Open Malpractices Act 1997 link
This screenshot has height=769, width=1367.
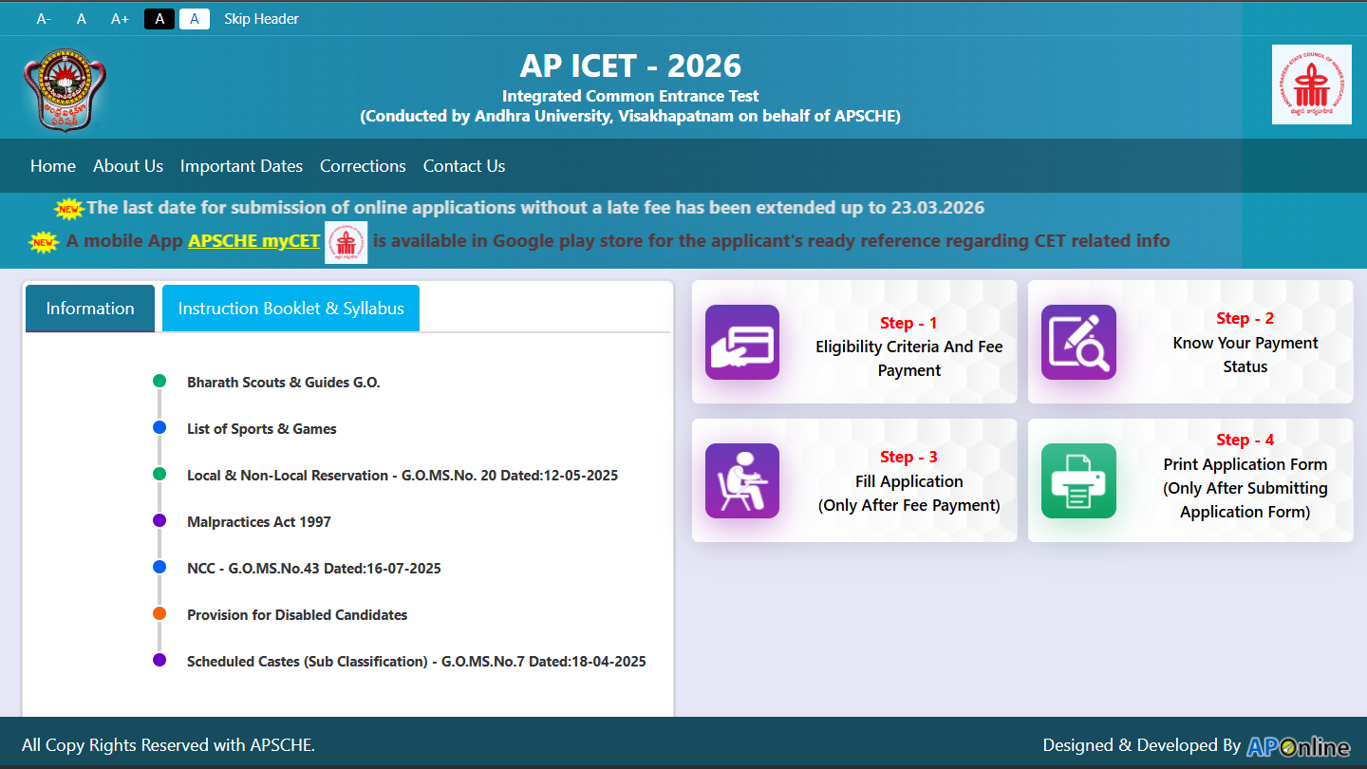[x=259, y=522]
